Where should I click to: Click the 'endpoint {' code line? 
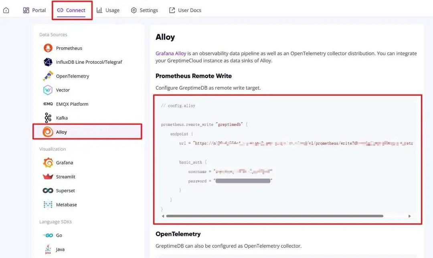182,134
